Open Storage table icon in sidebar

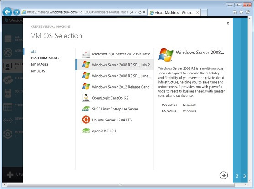click(8, 107)
